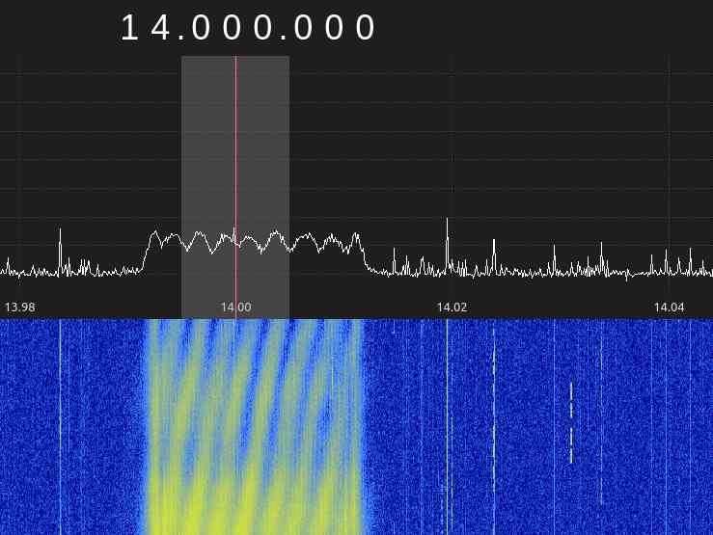
Task: Click the 14.04 frequency axis label
Action: (669, 307)
